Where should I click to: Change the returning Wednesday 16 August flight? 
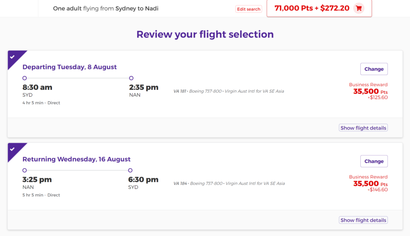pos(374,161)
